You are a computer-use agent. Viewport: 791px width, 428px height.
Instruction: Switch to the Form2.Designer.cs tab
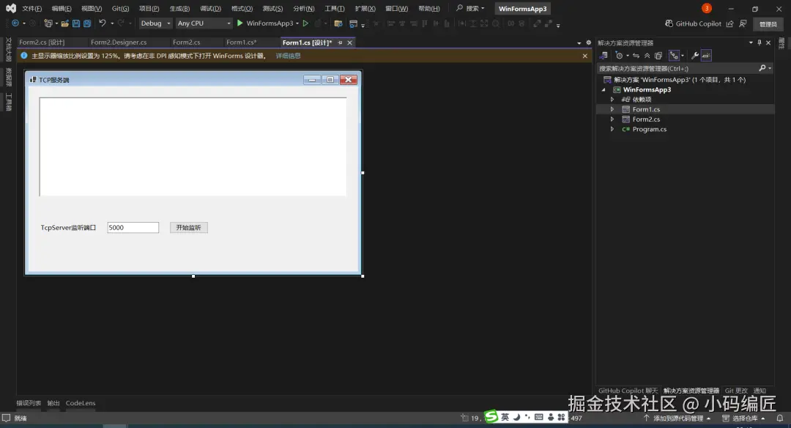(119, 43)
